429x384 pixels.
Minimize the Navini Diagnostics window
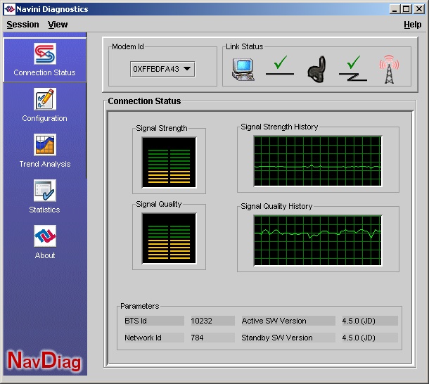coord(395,9)
